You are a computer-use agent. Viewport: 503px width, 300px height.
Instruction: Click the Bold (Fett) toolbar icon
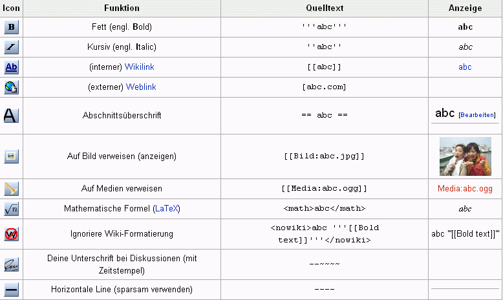click(x=12, y=27)
